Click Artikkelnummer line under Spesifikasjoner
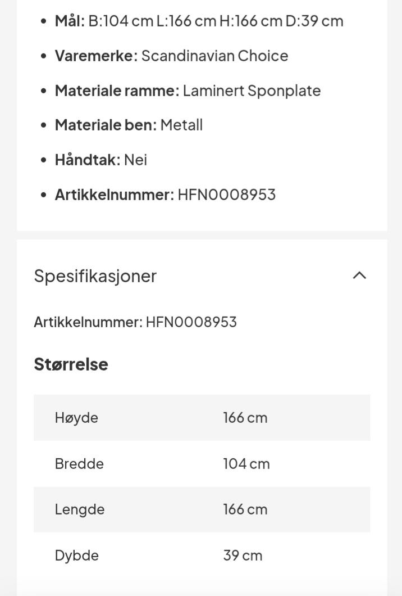This screenshot has height=596, width=402. [x=135, y=322]
